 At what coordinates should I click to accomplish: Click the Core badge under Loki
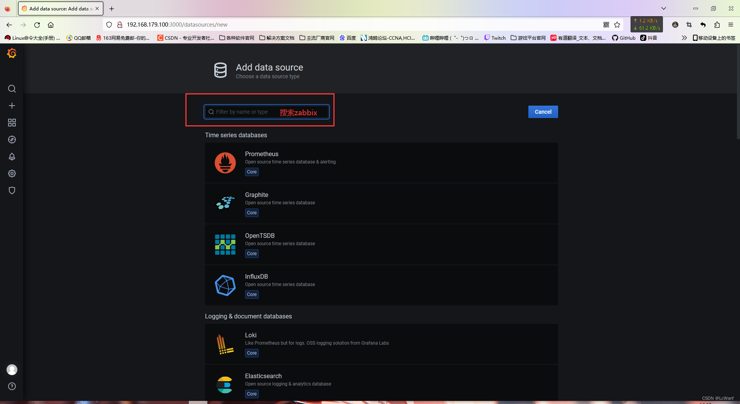[x=252, y=353]
